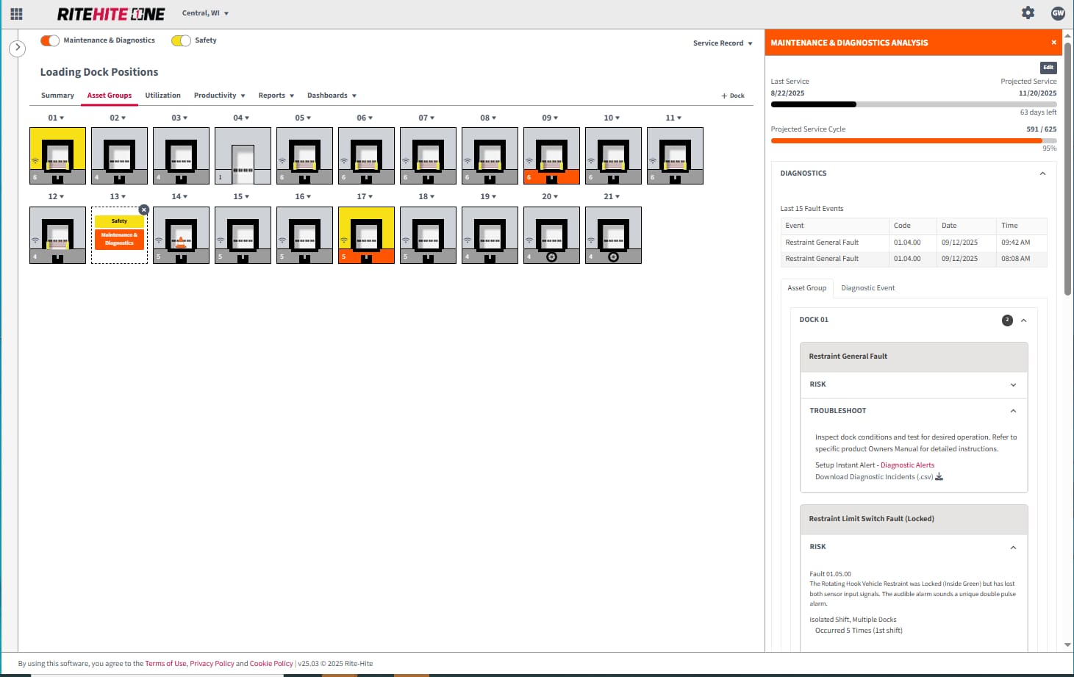
Task: Download Diagnostic Incidents csv icon
Action: 939,477
